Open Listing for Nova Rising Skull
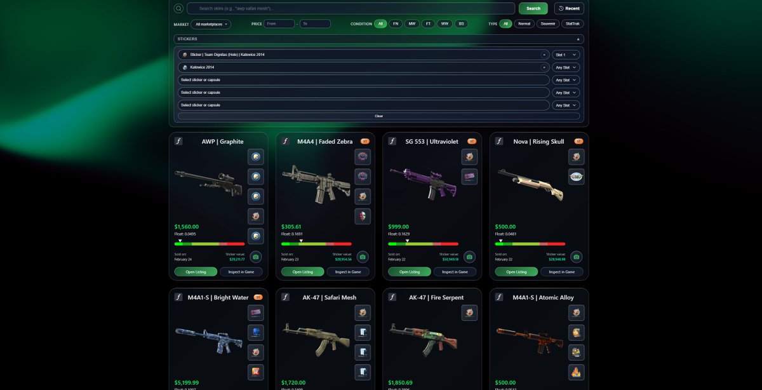 pyautogui.click(x=516, y=272)
